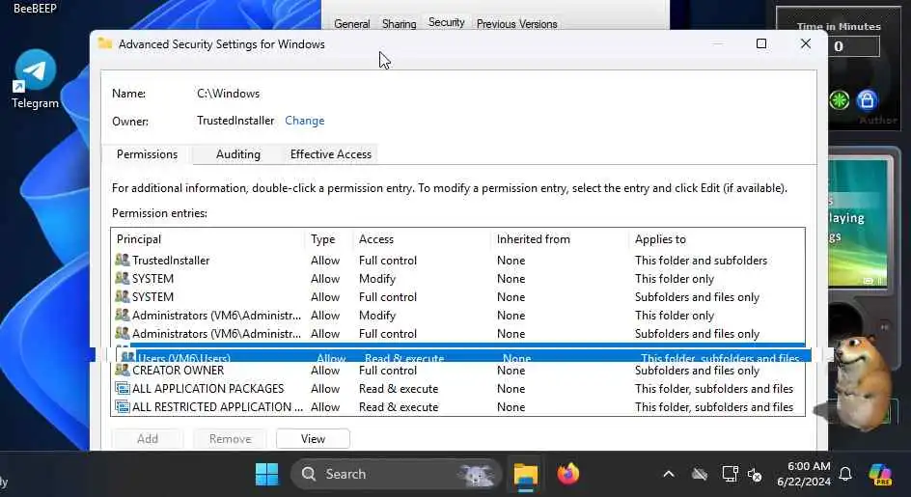
Task: Click the ALL RESTRICTED APPLICATION packages icon
Action: tap(122, 407)
